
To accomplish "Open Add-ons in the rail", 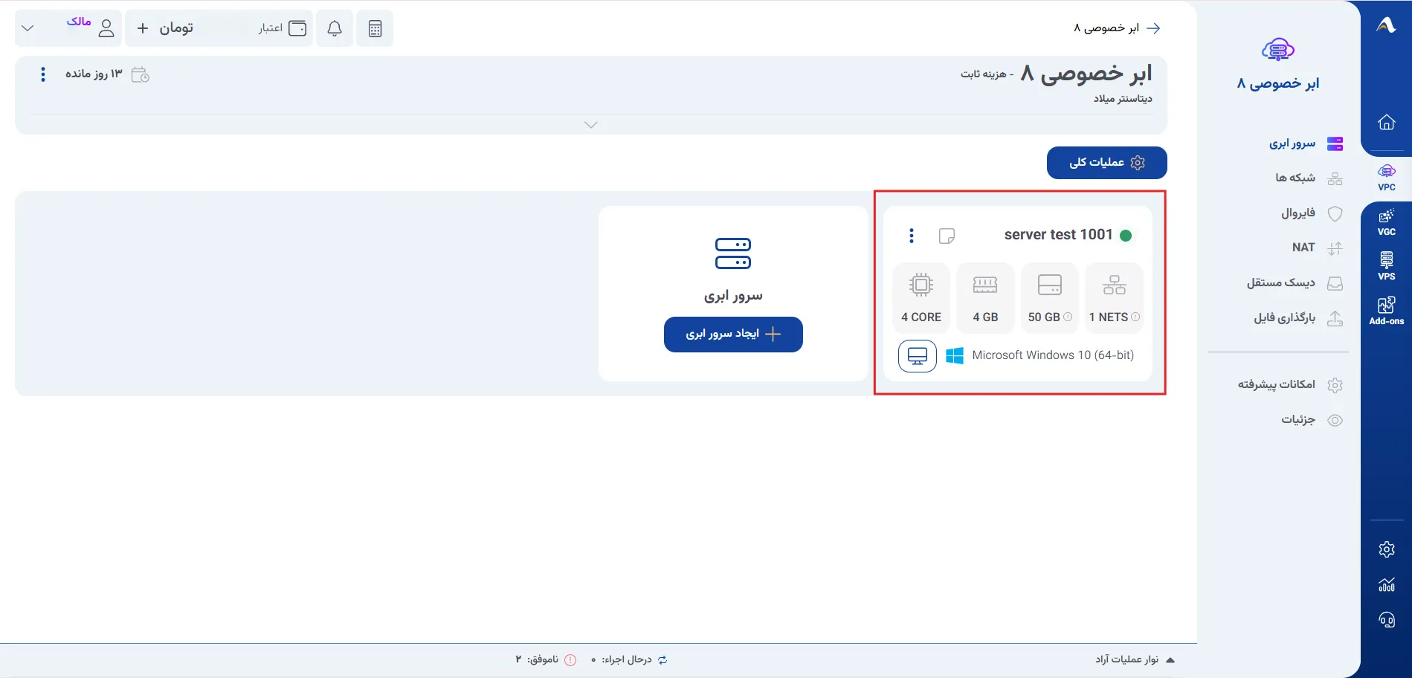I will (1387, 311).
